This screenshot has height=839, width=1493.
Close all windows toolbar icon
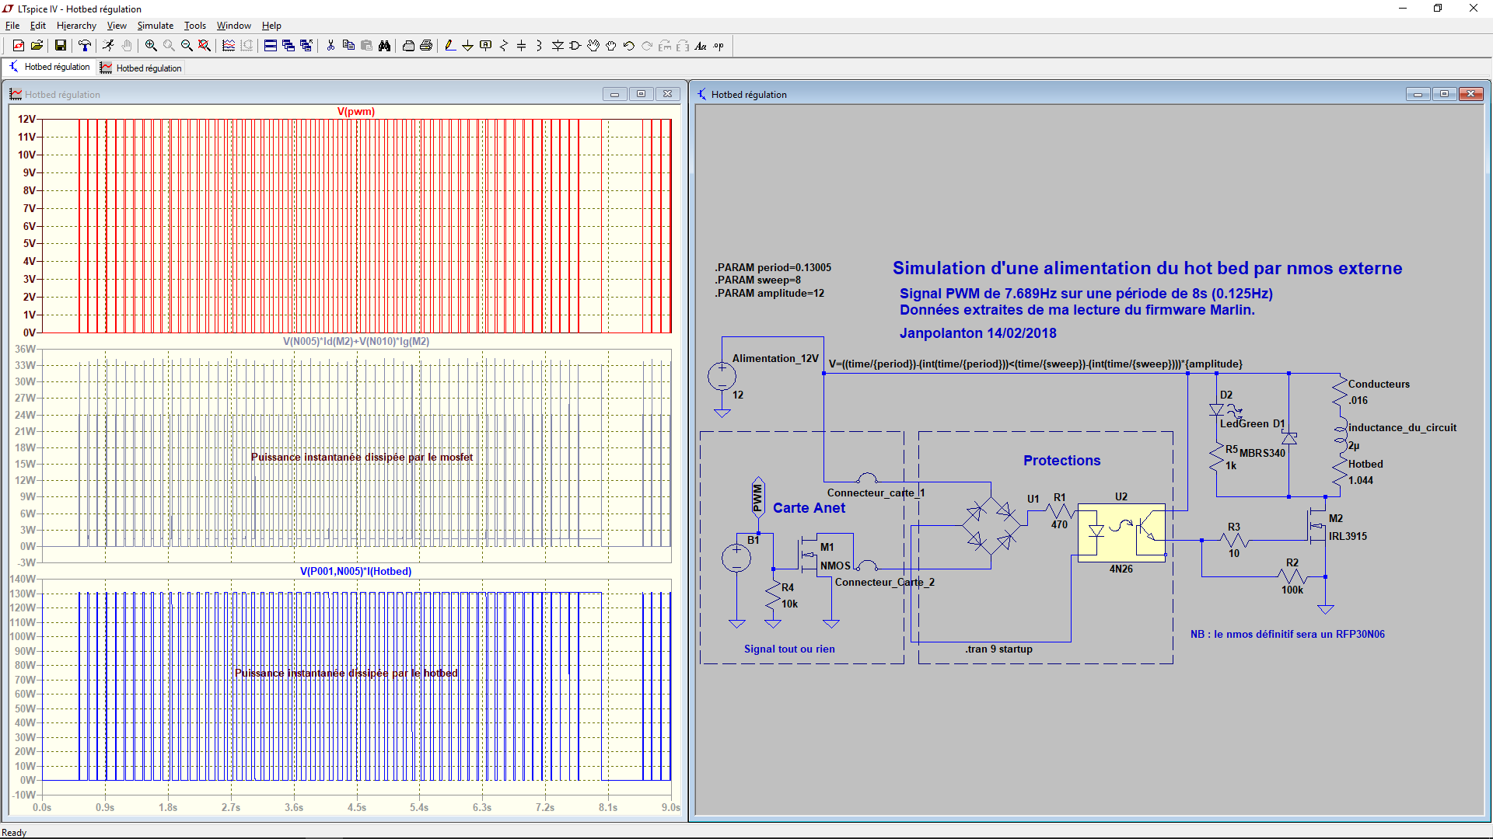tap(306, 46)
